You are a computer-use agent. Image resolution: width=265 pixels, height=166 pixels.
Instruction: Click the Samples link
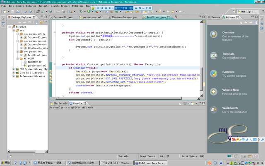pos(228,72)
